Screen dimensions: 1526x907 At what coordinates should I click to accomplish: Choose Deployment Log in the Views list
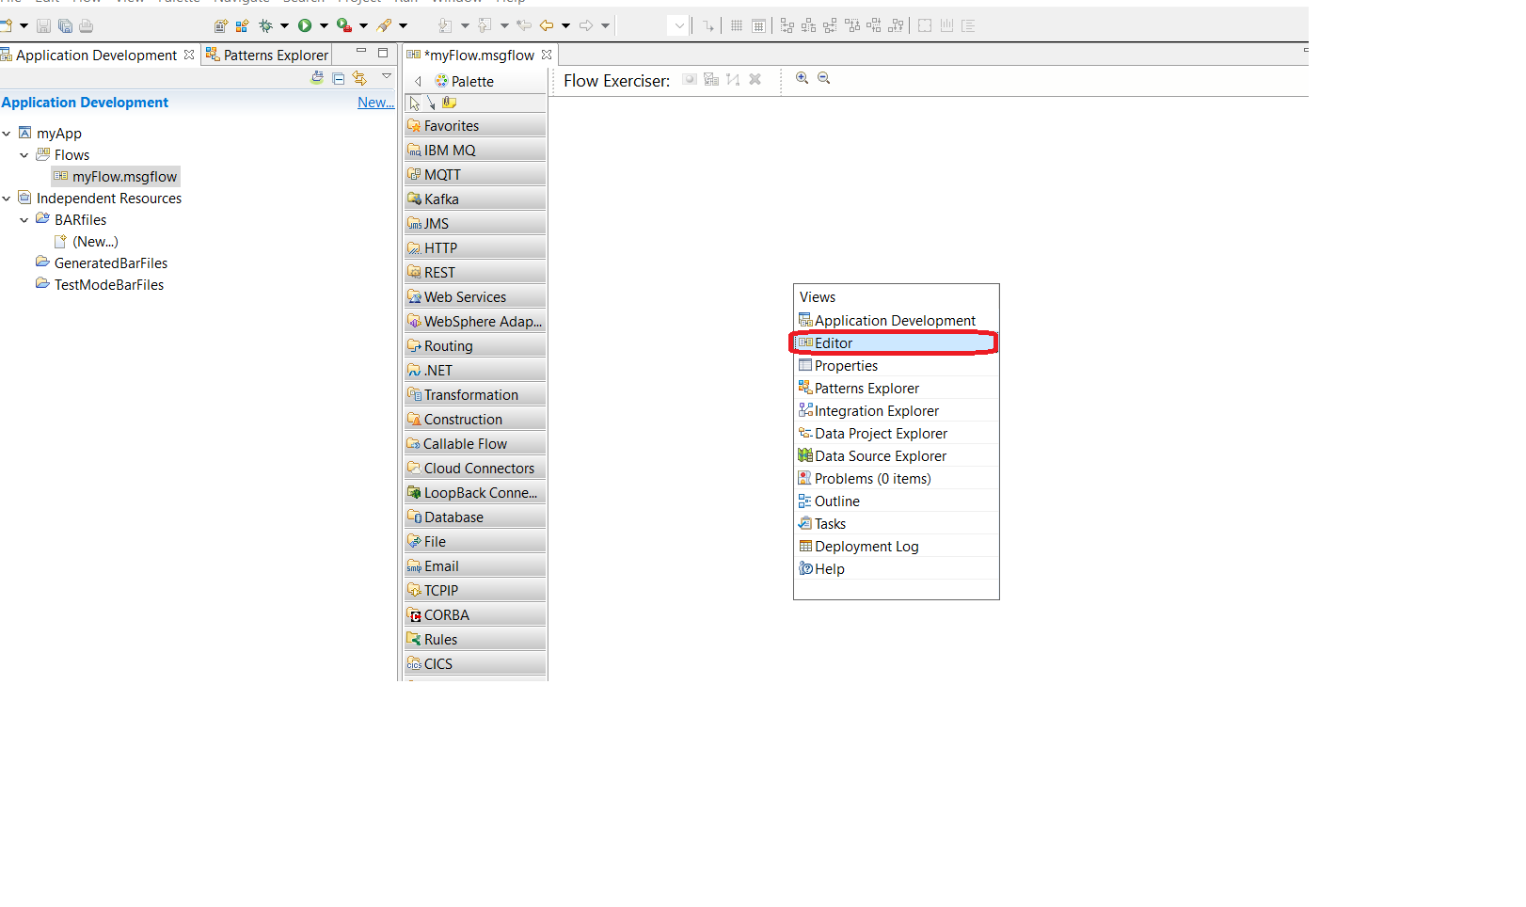896,547
